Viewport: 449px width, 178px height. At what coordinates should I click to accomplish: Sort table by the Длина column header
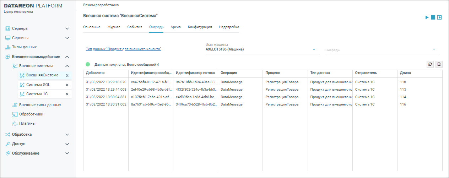[405, 73]
